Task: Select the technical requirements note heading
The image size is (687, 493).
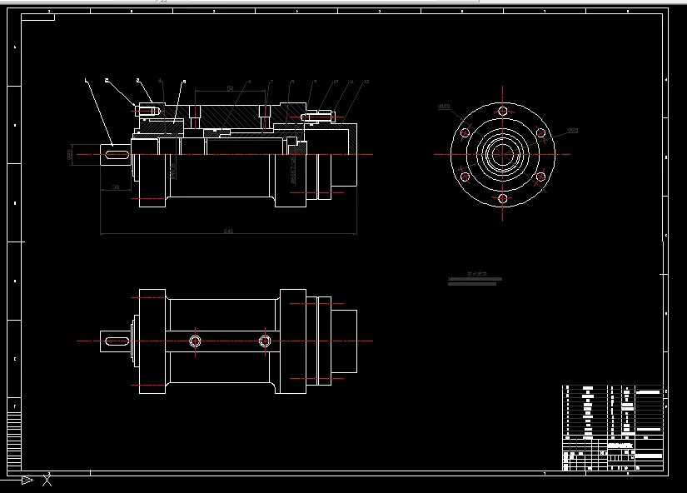Action: (x=477, y=274)
